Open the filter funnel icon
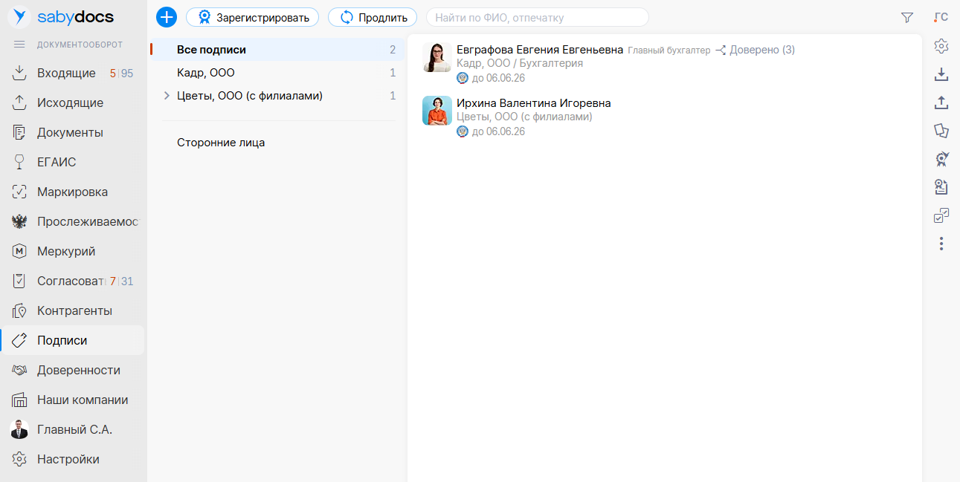Viewport: 960px width, 482px height. 906,17
